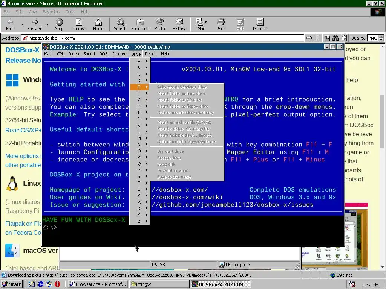386x289 pixels.
Task: Go to the Home page icon
Action: coord(98,24)
